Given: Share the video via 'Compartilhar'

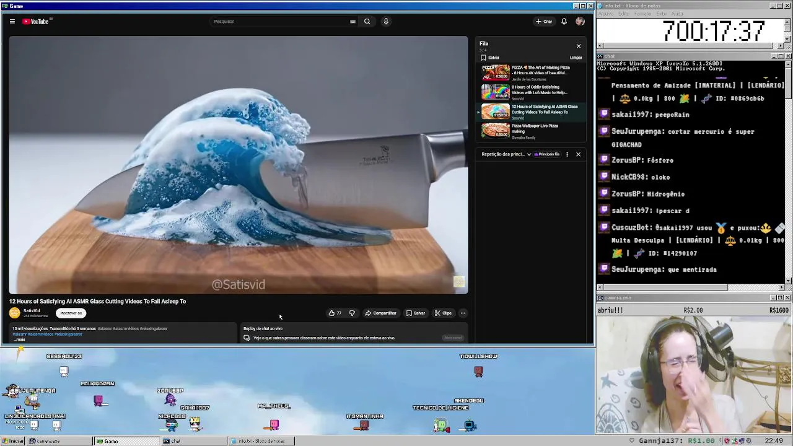Looking at the screenshot, I should click(380, 313).
